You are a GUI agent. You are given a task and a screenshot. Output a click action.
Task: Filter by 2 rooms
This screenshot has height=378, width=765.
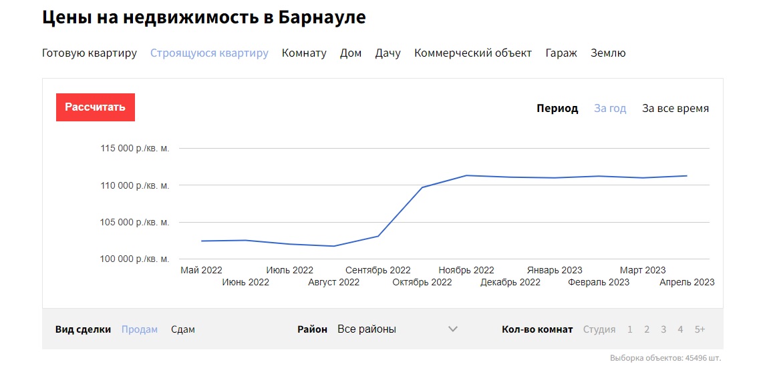(x=647, y=330)
